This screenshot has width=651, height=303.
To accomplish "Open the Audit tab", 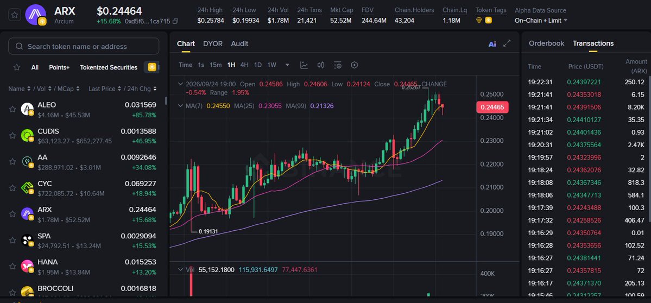I will point(239,43).
